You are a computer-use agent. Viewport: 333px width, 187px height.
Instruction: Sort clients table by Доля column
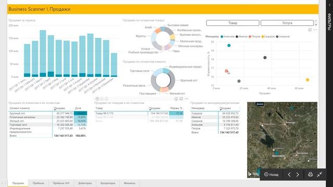[x=78, y=108]
